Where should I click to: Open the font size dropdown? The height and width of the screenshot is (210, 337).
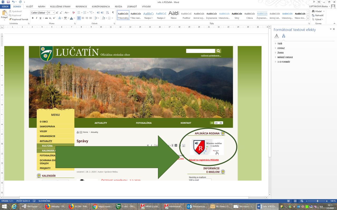(54, 13)
